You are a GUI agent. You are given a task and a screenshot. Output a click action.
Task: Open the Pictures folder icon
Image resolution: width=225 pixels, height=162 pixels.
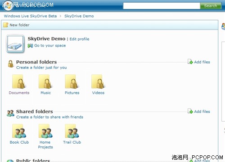click(72, 81)
